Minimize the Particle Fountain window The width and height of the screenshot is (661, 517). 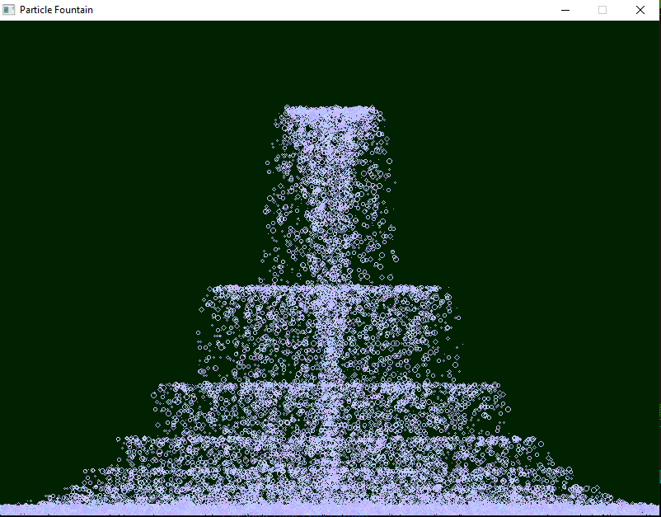click(565, 10)
